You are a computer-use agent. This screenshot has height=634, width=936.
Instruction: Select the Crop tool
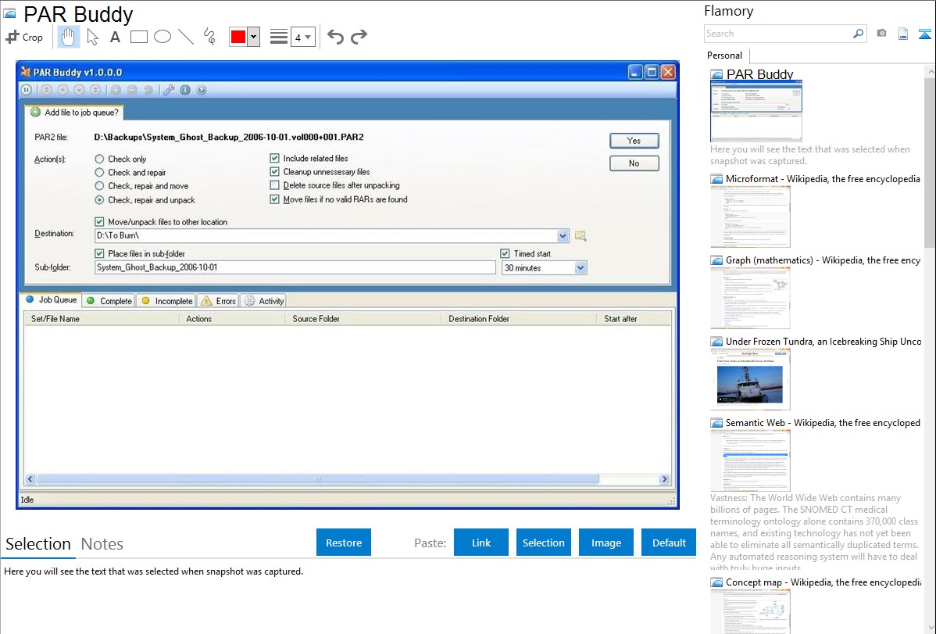[x=24, y=37]
